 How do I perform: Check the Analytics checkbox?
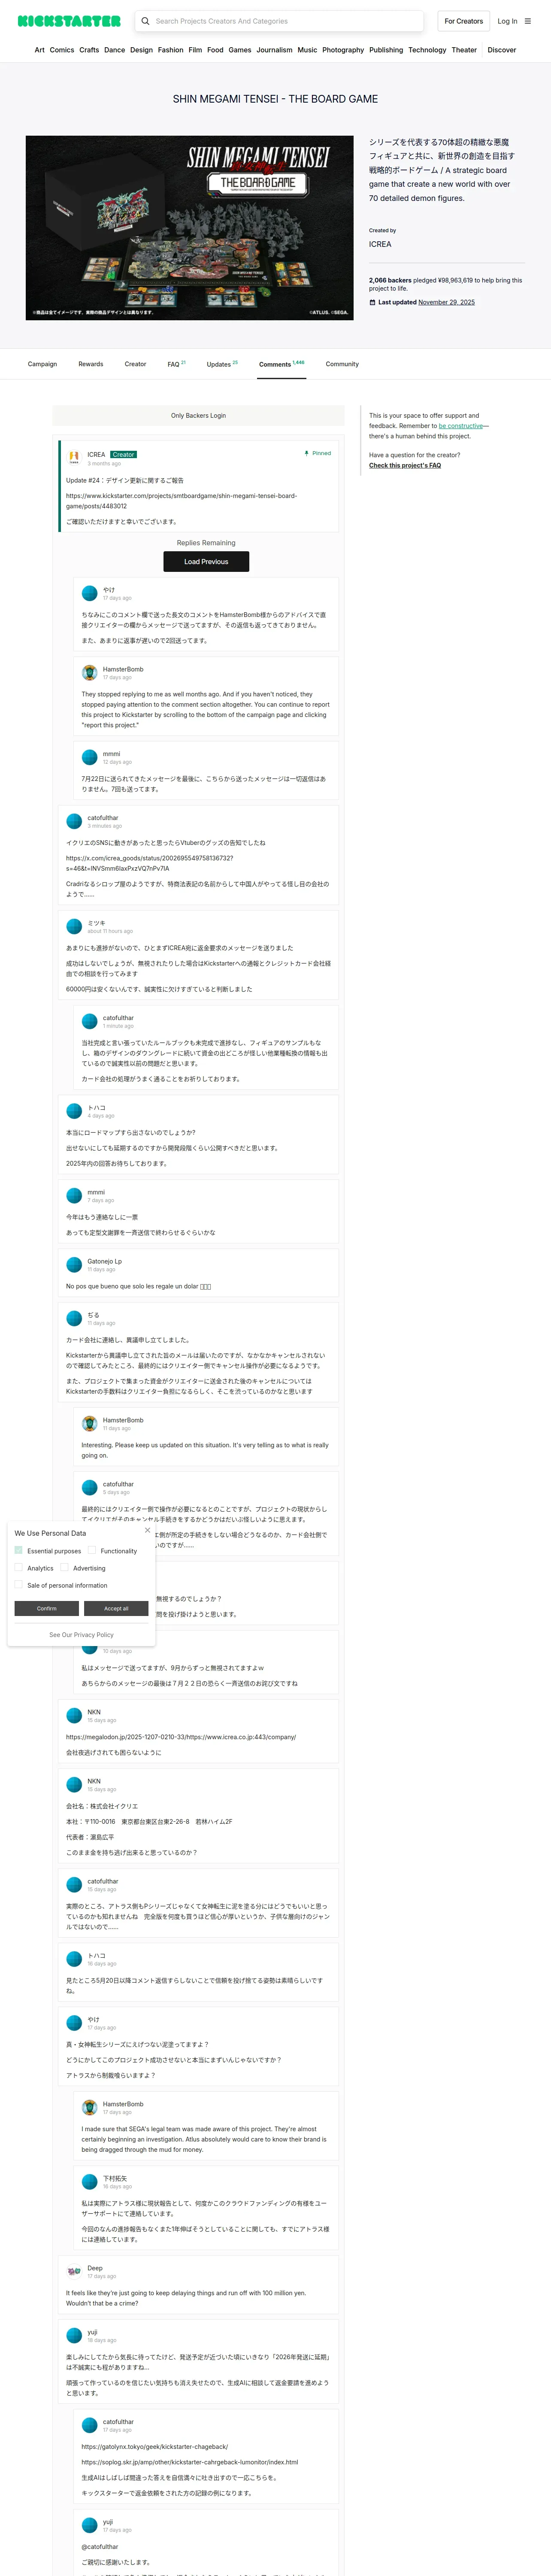pos(18,1567)
